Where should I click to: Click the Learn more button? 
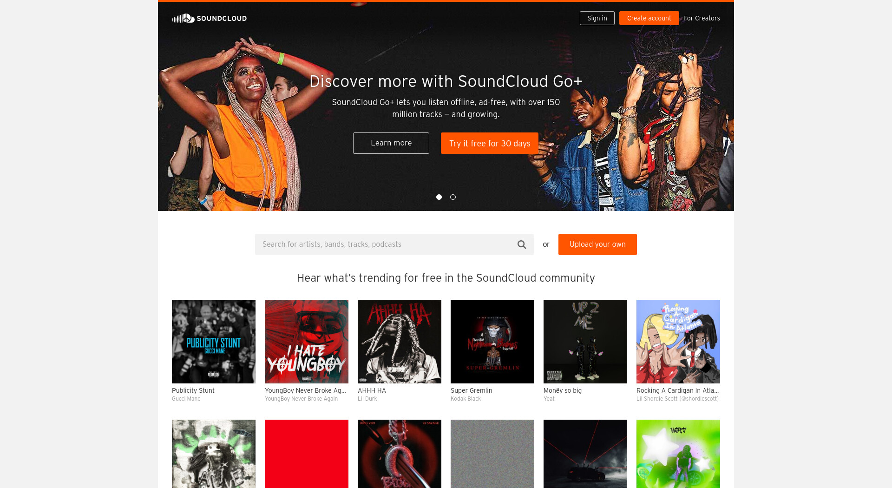pos(391,143)
